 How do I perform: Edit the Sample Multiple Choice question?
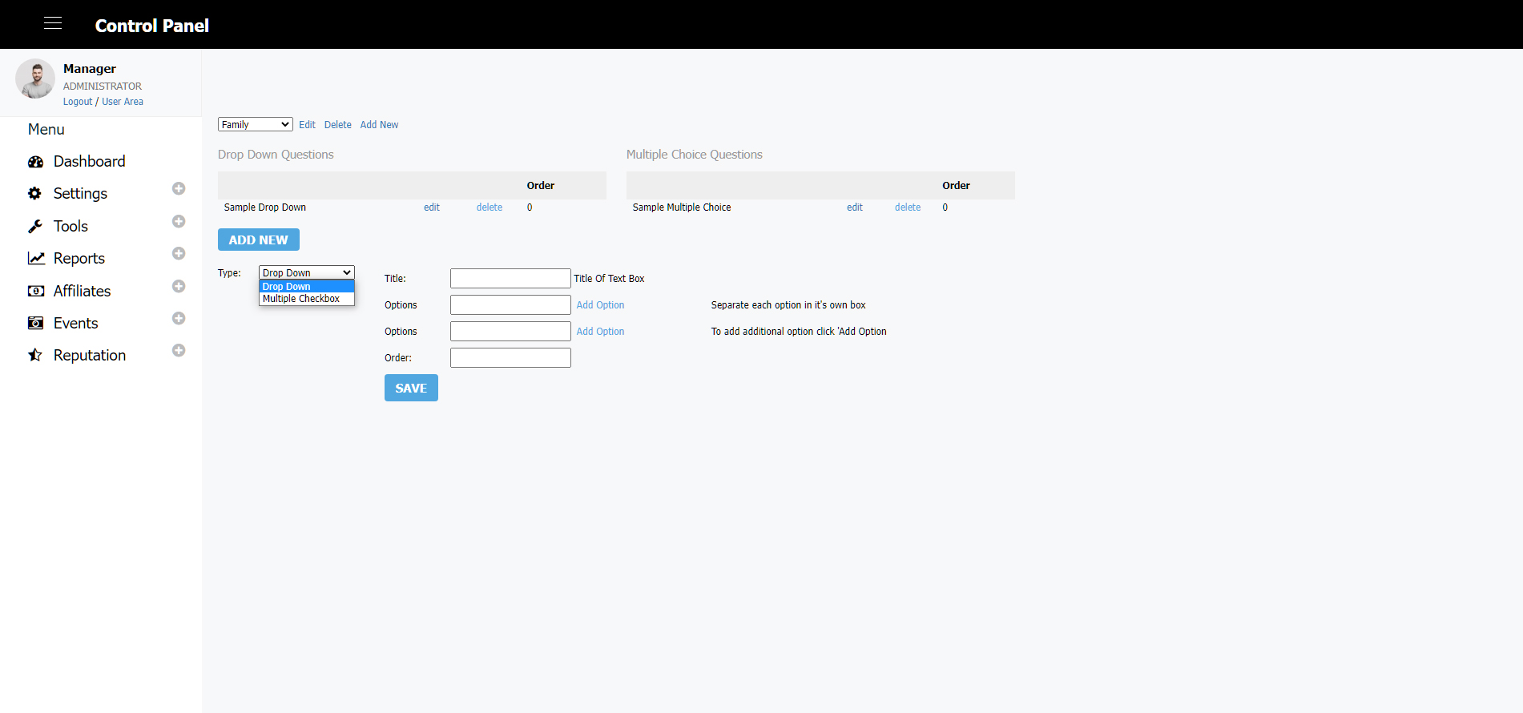pyautogui.click(x=854, y=207)
